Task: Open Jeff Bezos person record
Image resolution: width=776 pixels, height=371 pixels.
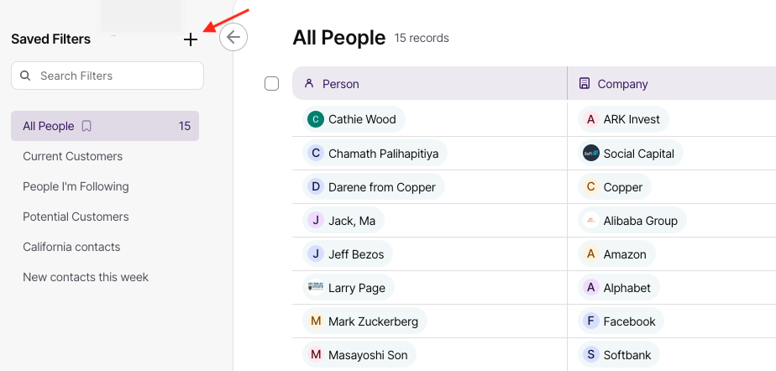Action: pyautogui.click(x=348, y=254)
